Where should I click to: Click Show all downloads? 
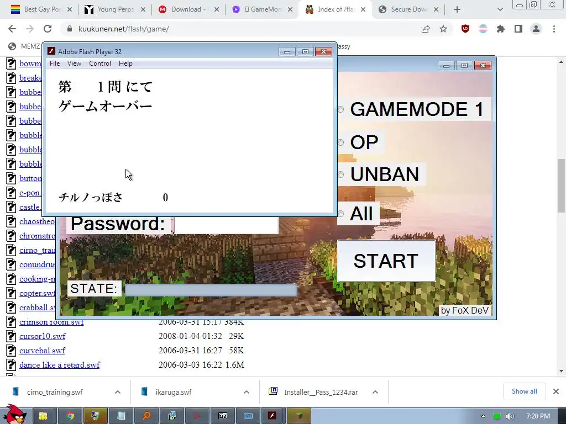[x=524, y=391]
